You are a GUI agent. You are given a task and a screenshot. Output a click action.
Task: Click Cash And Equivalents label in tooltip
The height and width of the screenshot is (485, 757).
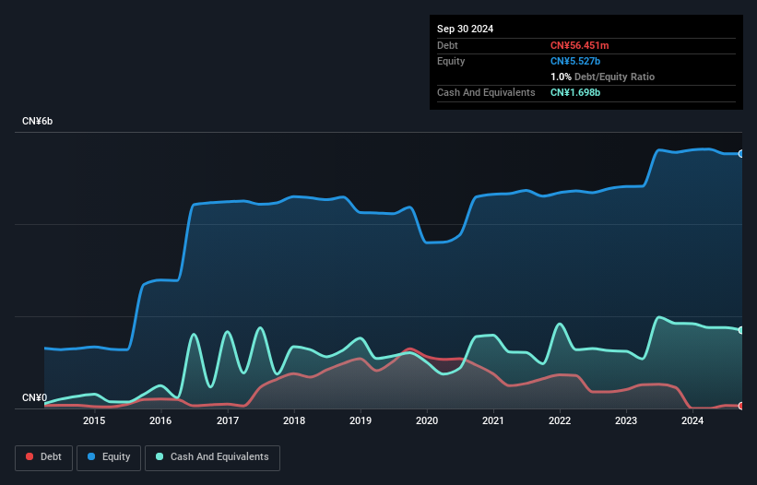486,92
